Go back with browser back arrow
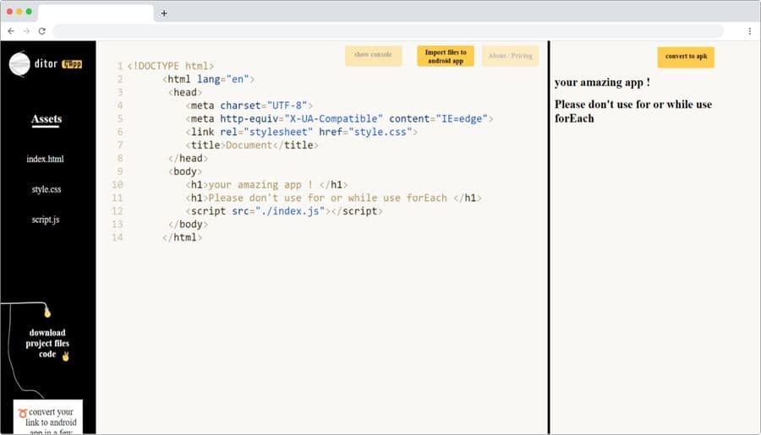This screenshot has width=761, height=435. [11, 31]
